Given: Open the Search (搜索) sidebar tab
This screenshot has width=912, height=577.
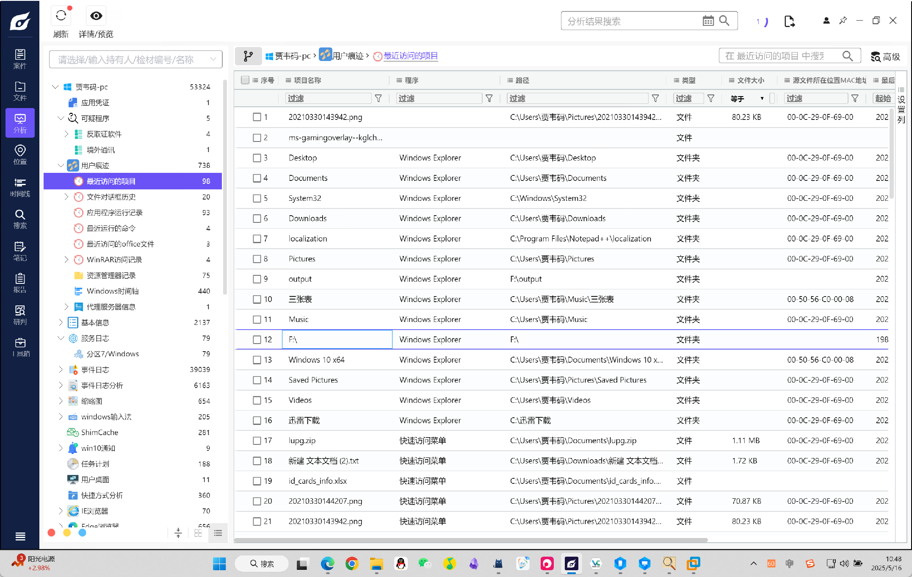Looking at the screenshot, I should [x=20, y=219].
